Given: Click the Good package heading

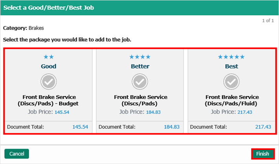Looking at the screenshot, I should pos(49,66).
